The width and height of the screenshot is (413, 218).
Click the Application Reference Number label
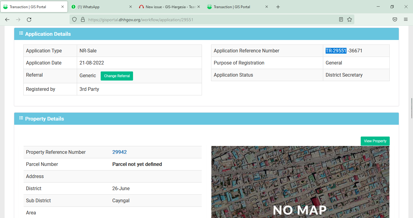click(x=246, y=51)
